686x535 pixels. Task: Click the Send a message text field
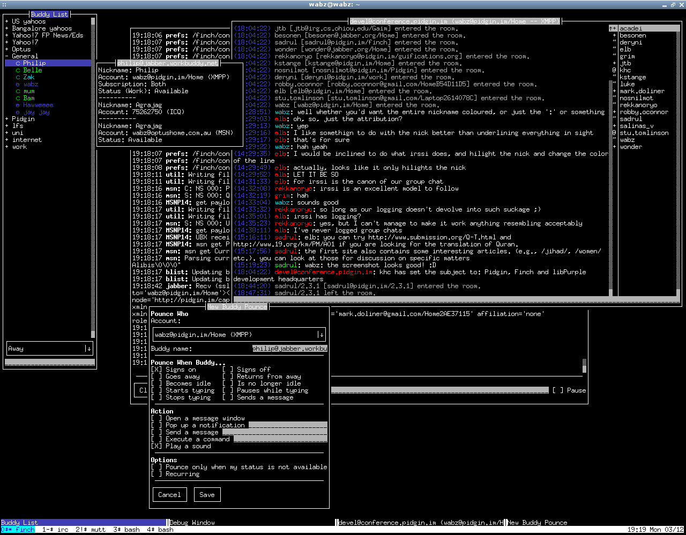275,432
